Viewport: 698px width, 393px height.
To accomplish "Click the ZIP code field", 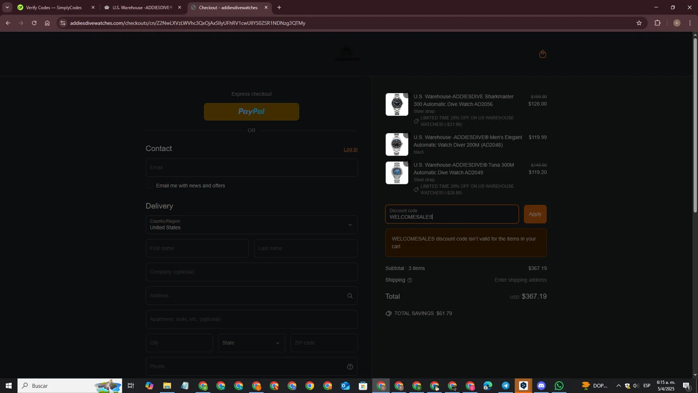I will click(x=324, y=343).
